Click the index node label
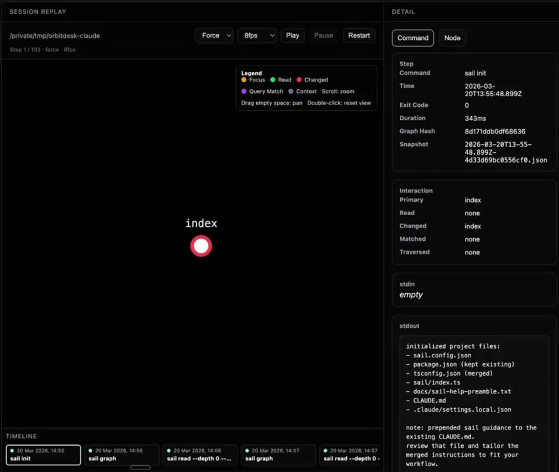Screen dimensions: 559x472 [201, 223]
